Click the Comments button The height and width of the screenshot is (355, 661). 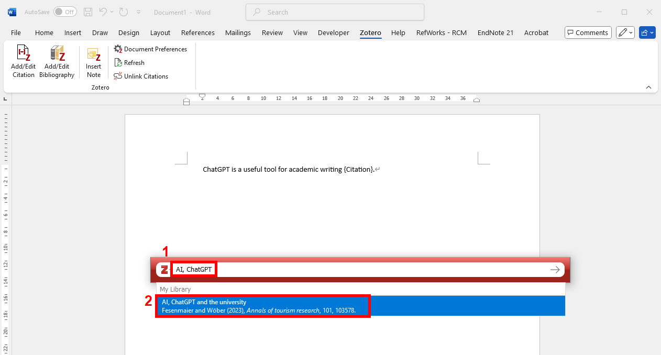pyautogui.click(x=588, y=32)
